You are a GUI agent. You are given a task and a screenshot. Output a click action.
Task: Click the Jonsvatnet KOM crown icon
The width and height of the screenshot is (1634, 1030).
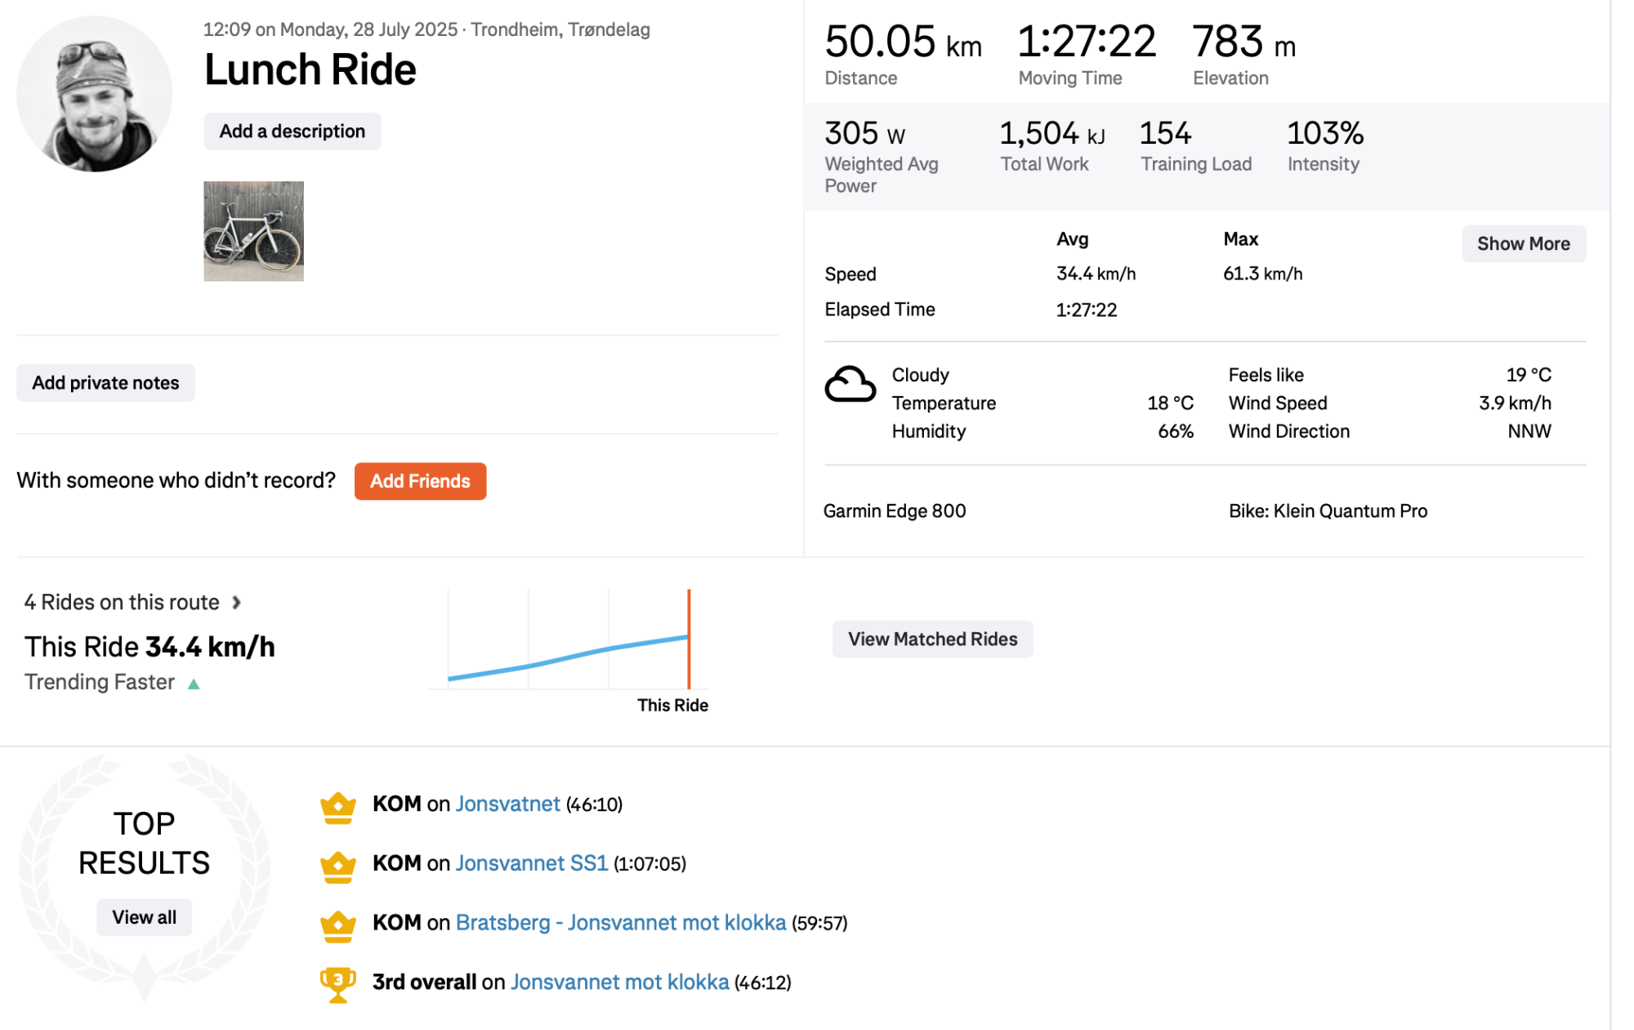[x=337, y=807]
